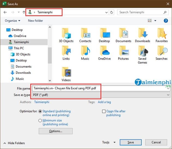Screen dimensions: 172x149
Task: Create a New folder
Action: [x=35, y=21]
